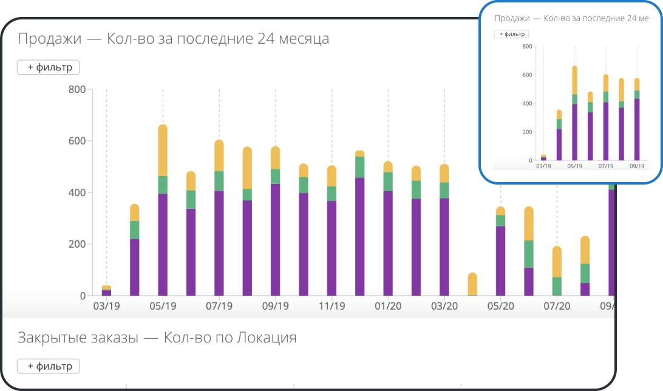Select the yellow-only bar between 03/20 and 05/20
Image resolution: width=663 pixels, height=391 pixels.
472,284
